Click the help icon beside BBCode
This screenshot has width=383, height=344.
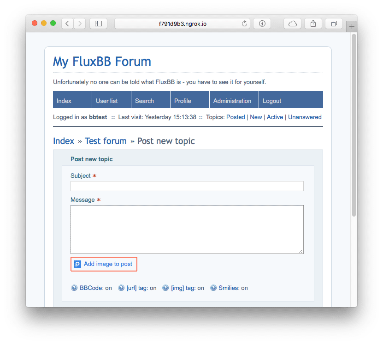click(74, 288)
